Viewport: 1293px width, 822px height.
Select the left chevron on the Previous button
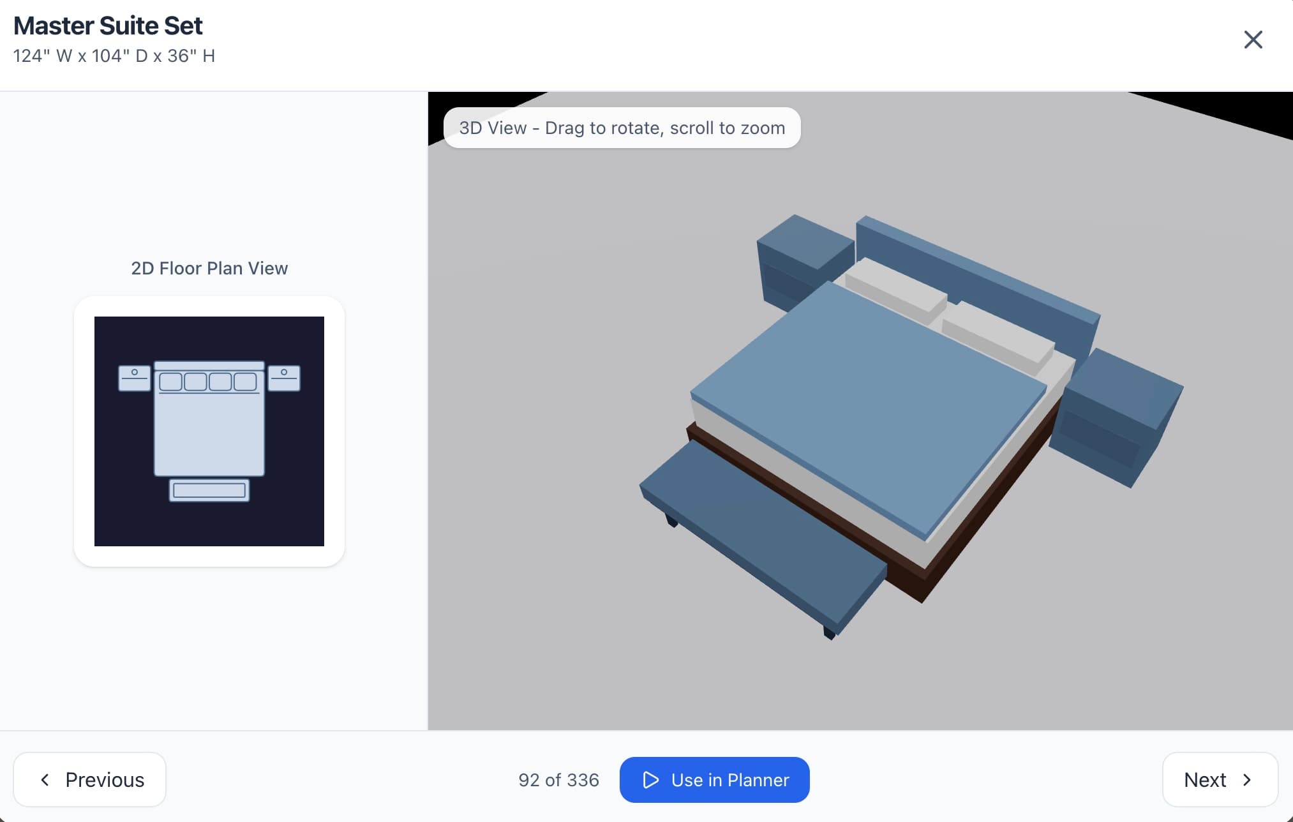(45, 779)
